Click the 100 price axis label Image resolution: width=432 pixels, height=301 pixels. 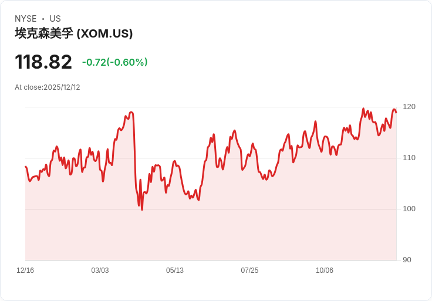point(409,209)
